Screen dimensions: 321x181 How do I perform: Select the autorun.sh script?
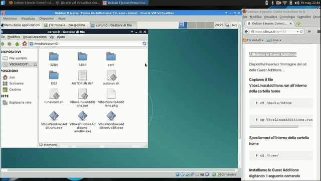[111, 77]
